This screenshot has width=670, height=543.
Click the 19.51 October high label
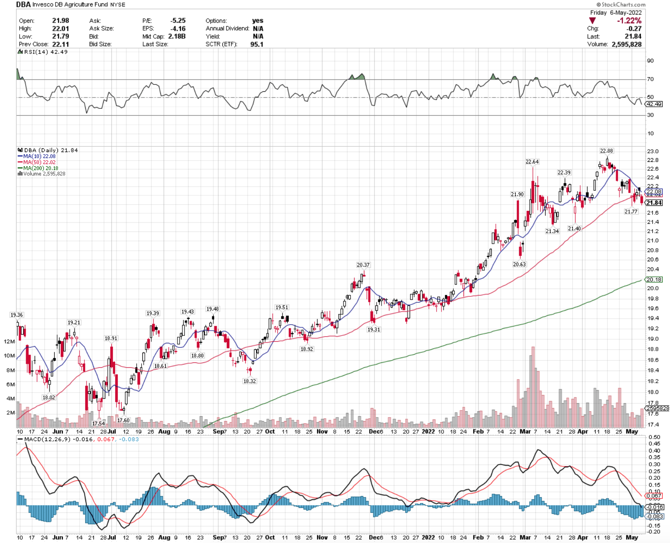coord(282,307)
